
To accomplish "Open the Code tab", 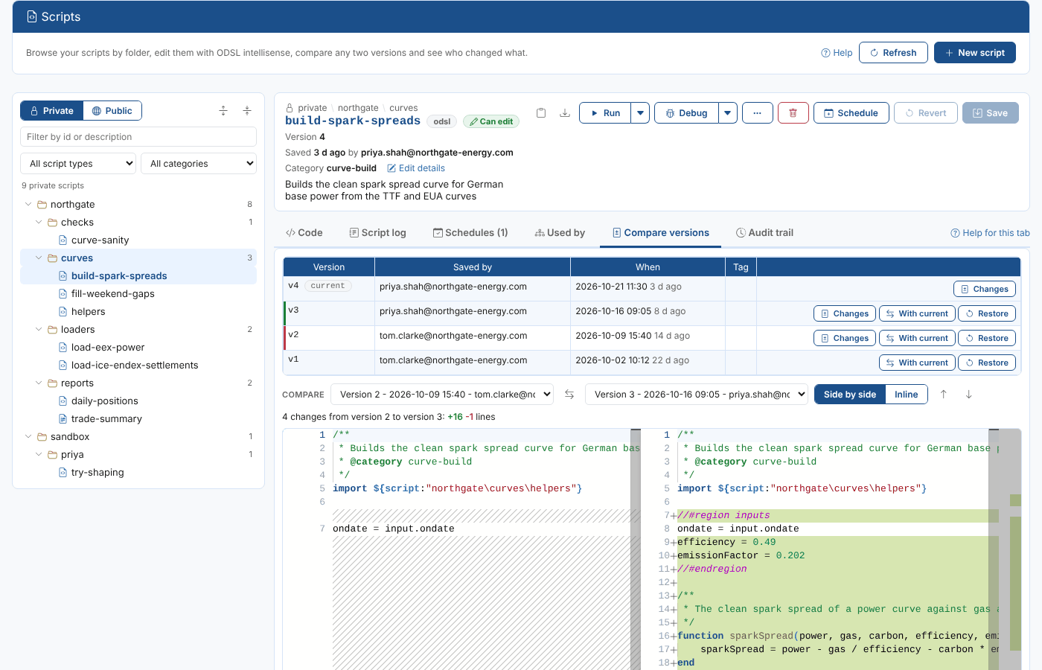I will pos(304,233).
